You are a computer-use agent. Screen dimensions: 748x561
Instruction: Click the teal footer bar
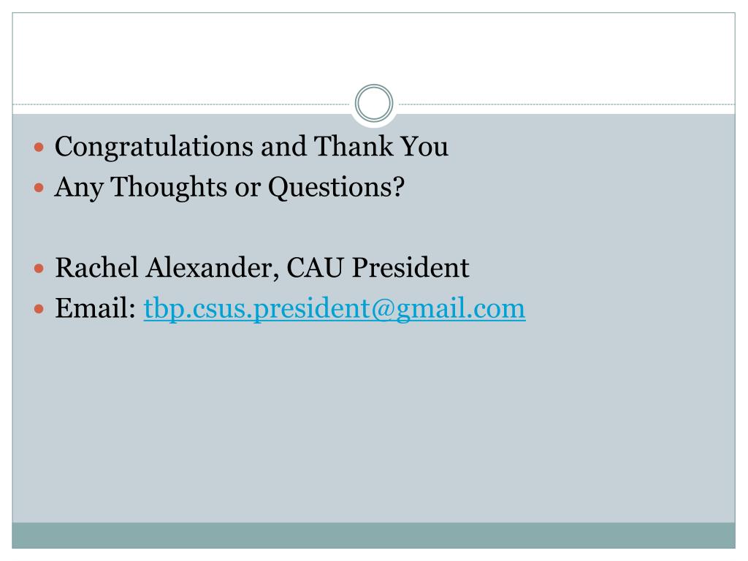pos(374,535)
